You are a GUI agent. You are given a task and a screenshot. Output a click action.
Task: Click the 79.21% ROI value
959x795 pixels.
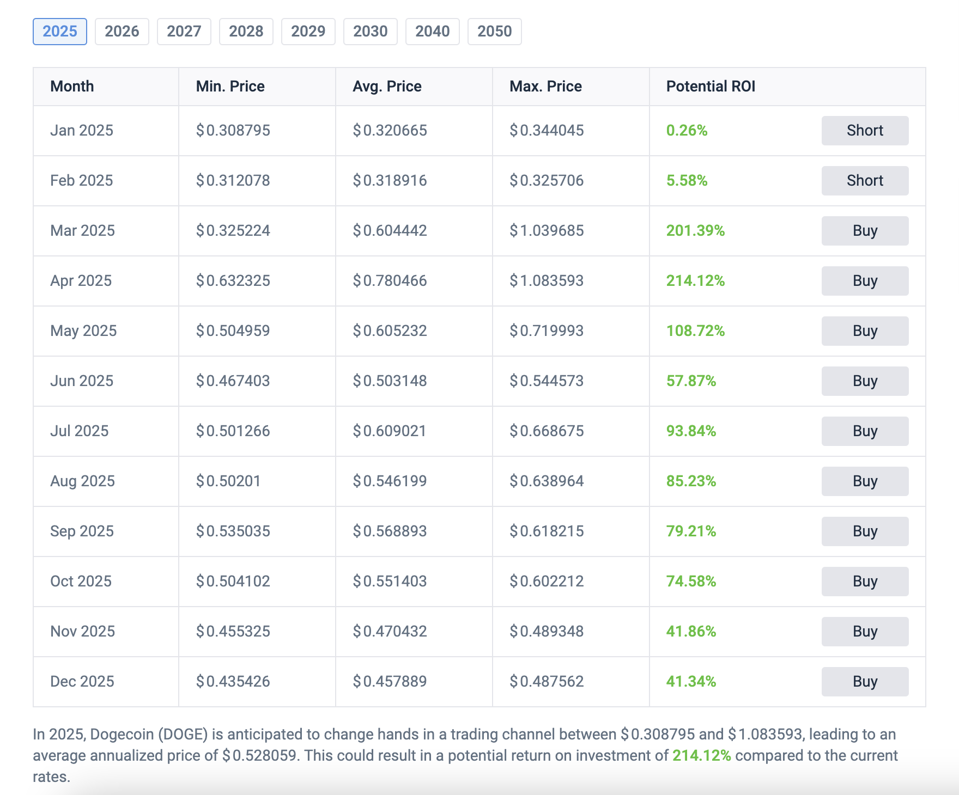[x=691, y=531]
